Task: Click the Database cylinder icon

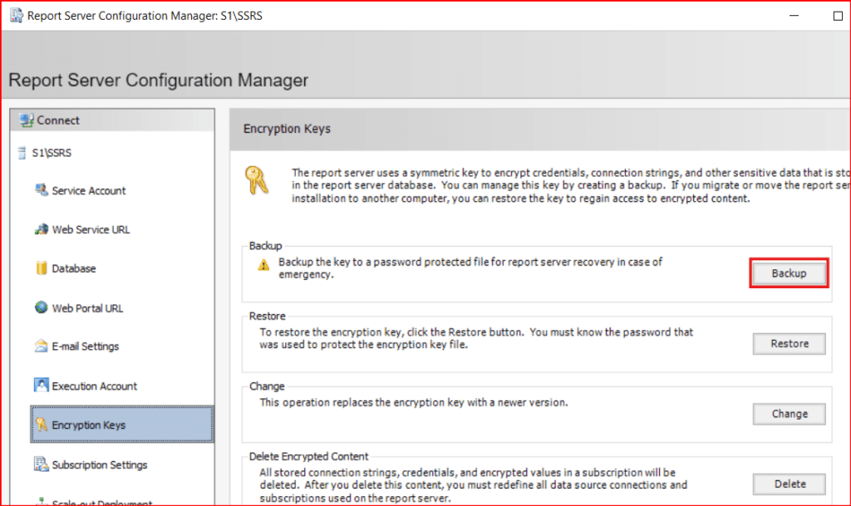Action: (x=42, y=268)
